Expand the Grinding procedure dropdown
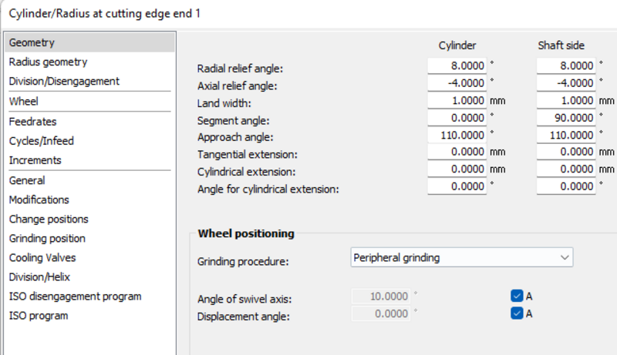Screen dimensions: 617x355 click(461, 258)
